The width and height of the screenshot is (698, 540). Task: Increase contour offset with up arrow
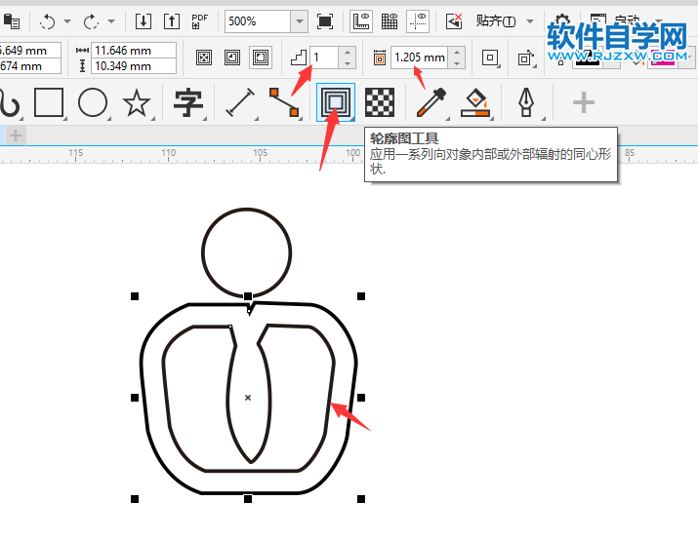[457, 52]
